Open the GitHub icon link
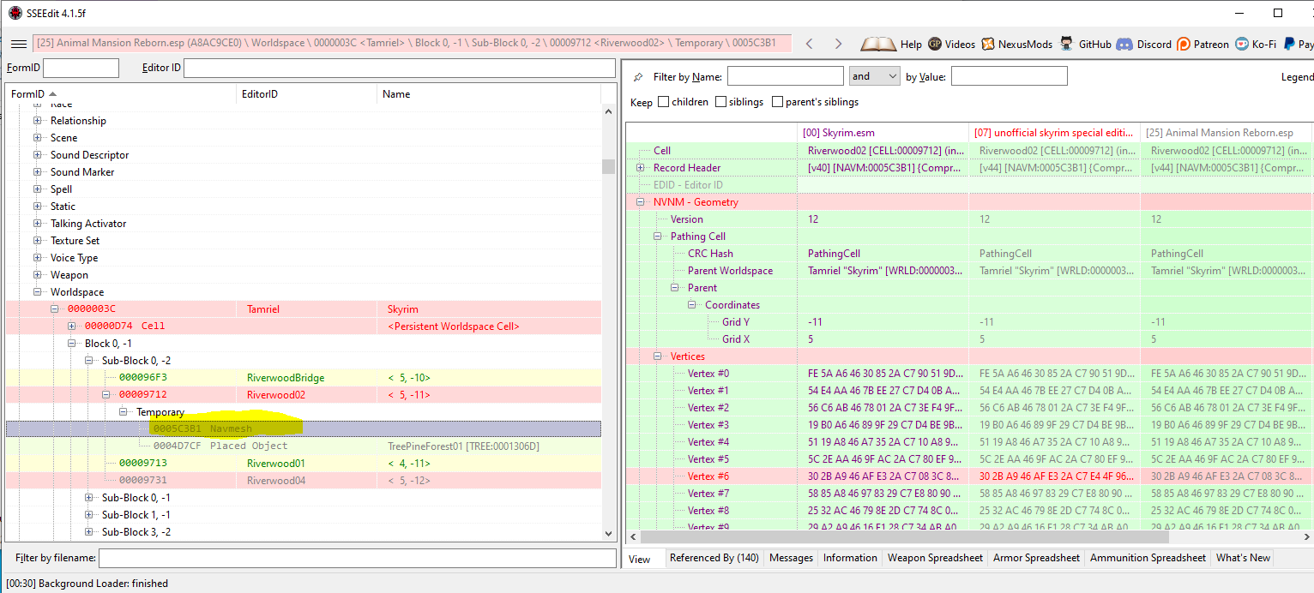Viewport: 1314px width, 593px height. click(1066, 44)
